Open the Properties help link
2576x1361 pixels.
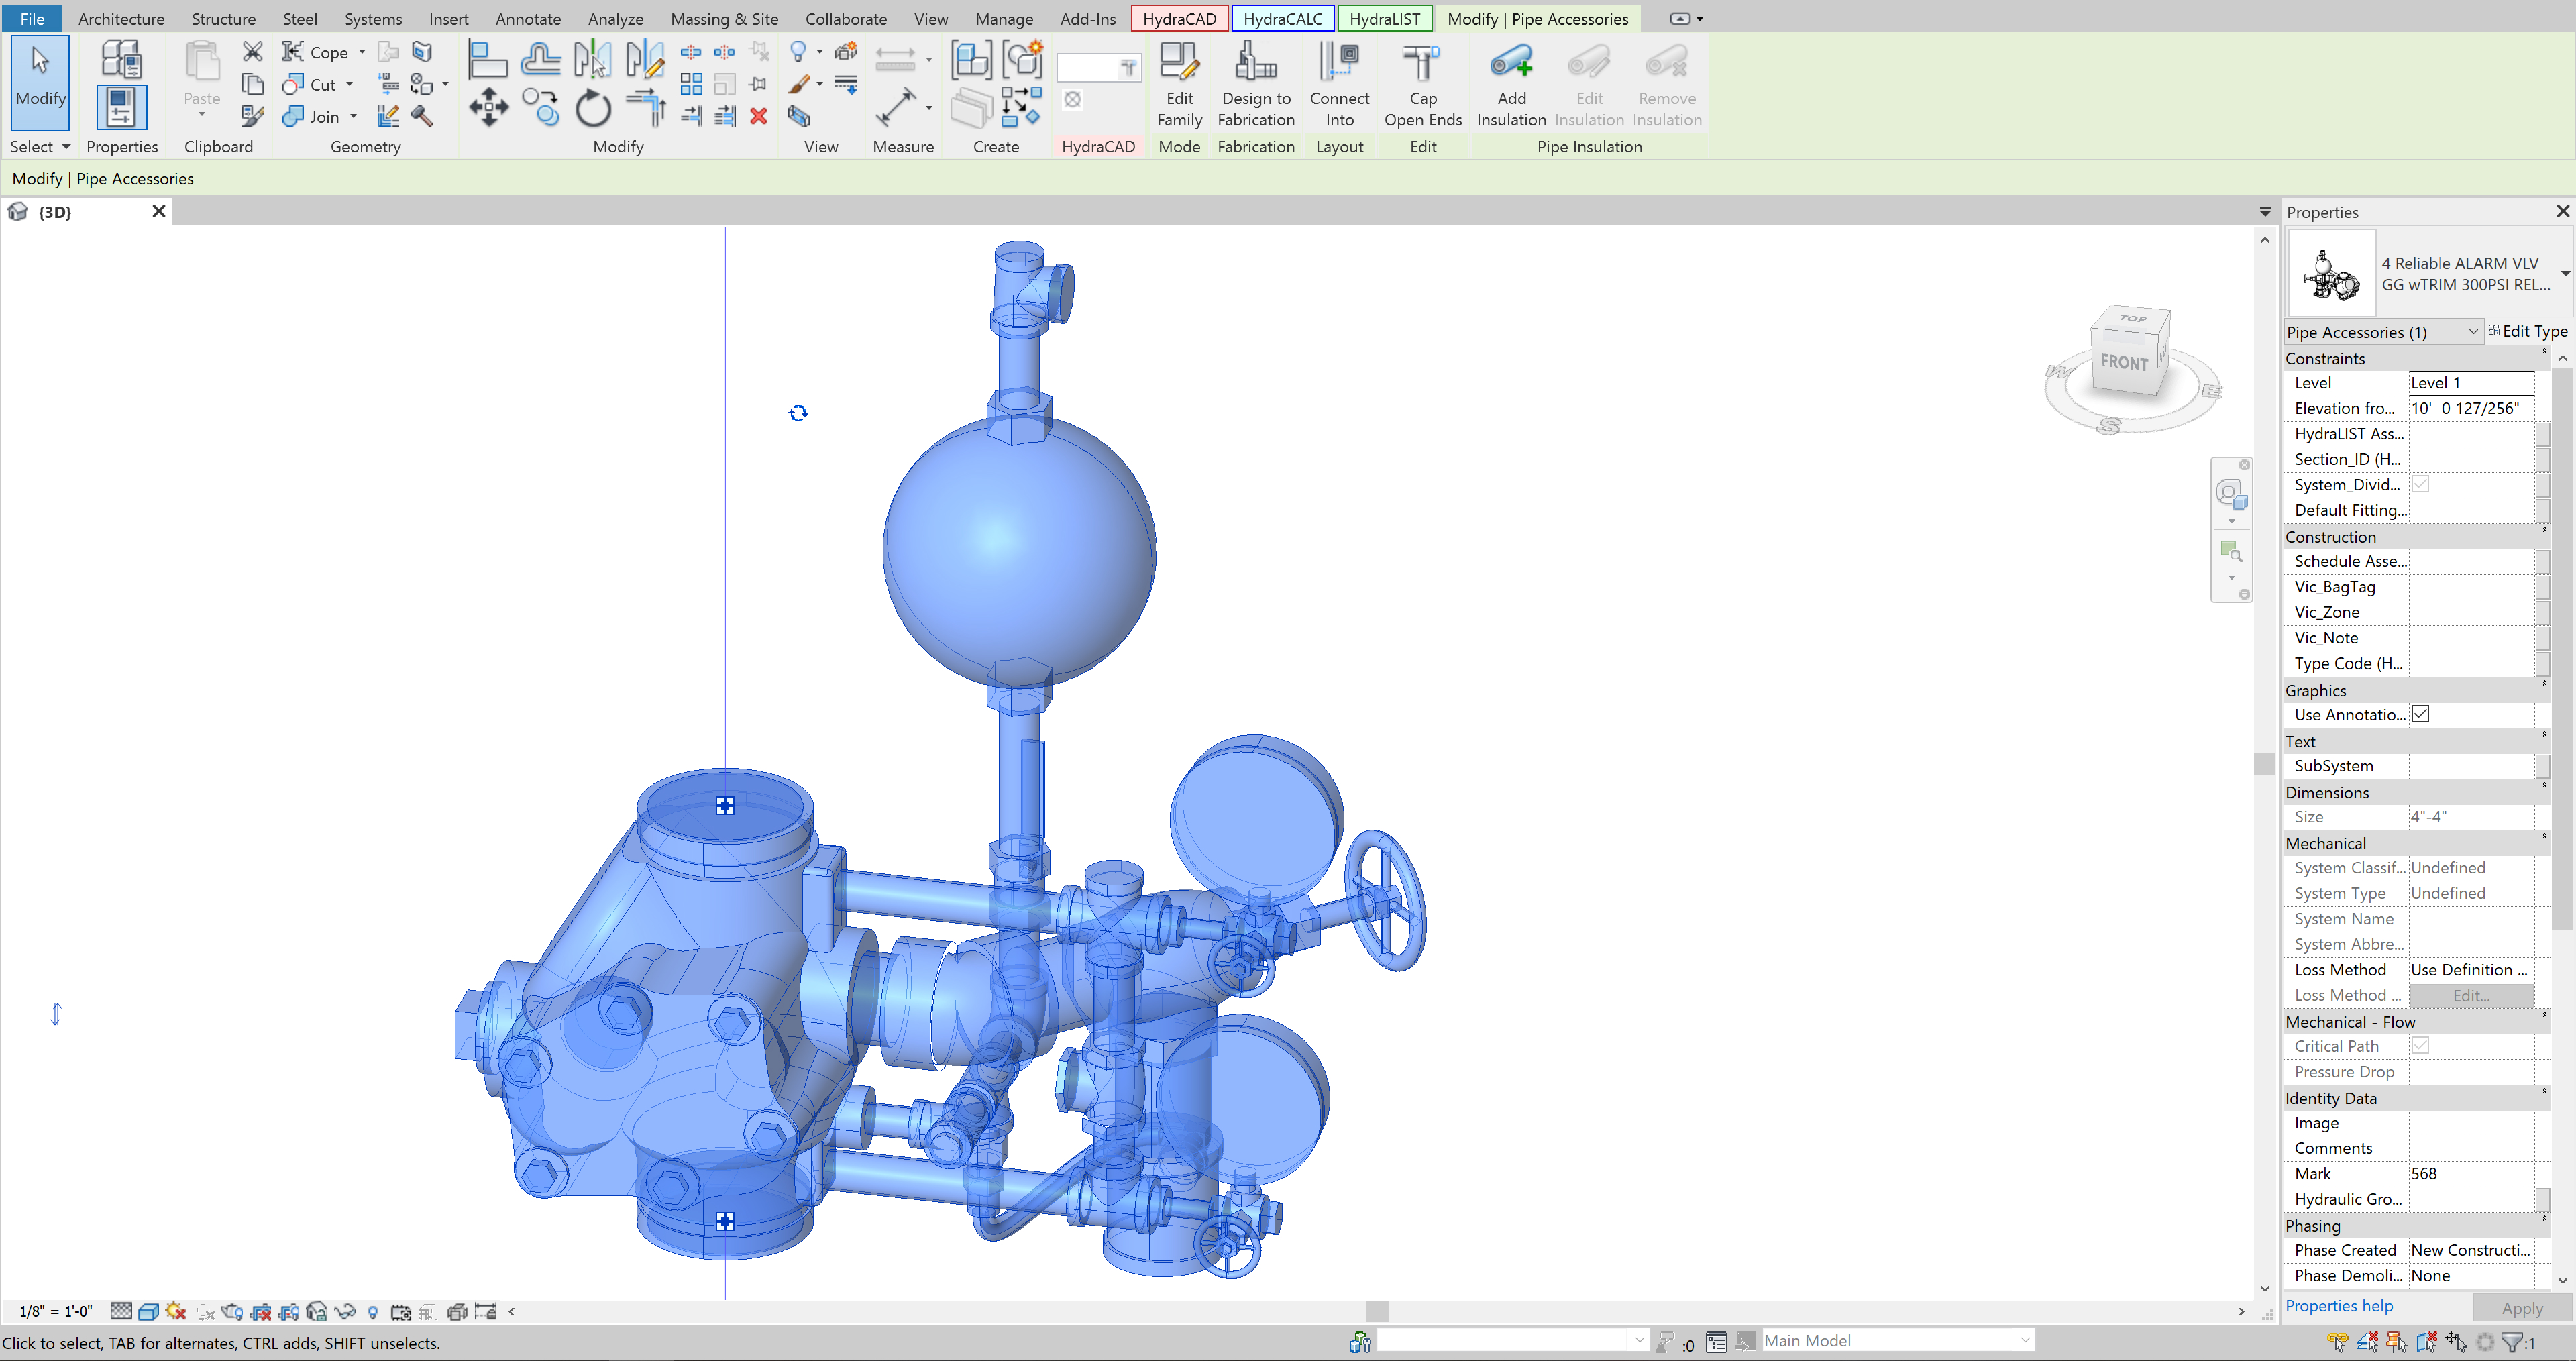[2340, 1306]
